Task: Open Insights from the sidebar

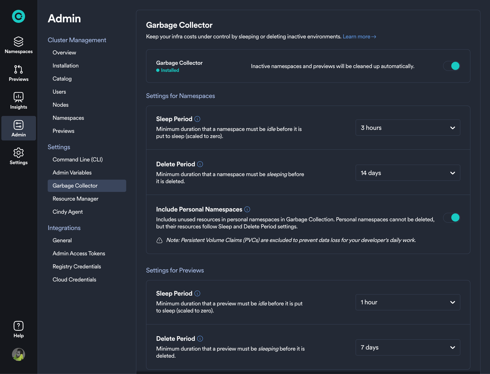Action: (x=18, y=100)
